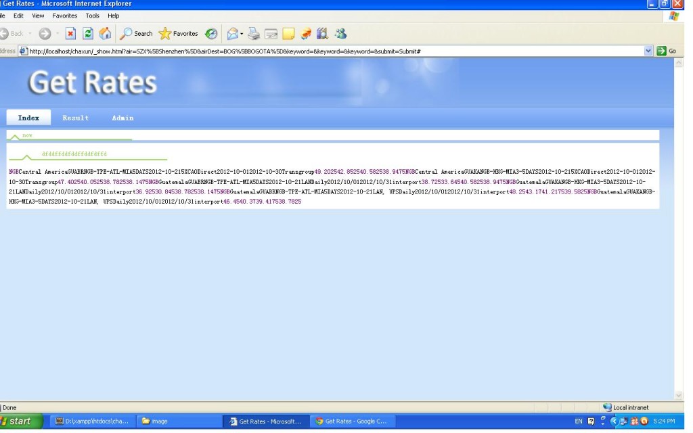Click the Mail envelope toolbar icon
693x433 pixels.
pyautogui.click(x=233, y=34)
